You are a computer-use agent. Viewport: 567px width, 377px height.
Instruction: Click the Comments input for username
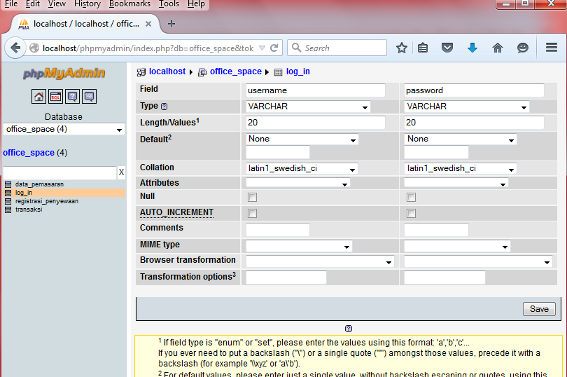[278, 230]
